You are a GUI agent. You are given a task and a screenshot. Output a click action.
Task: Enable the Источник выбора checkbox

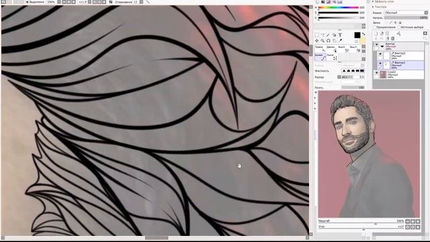(x=399, y=27)
